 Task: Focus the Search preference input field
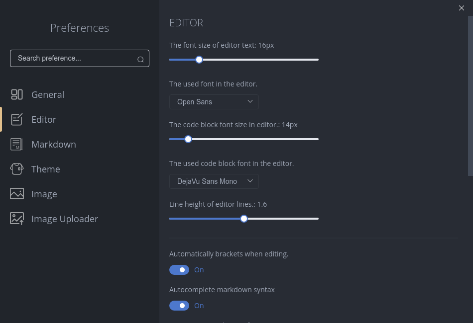click(x=75, y=59)
